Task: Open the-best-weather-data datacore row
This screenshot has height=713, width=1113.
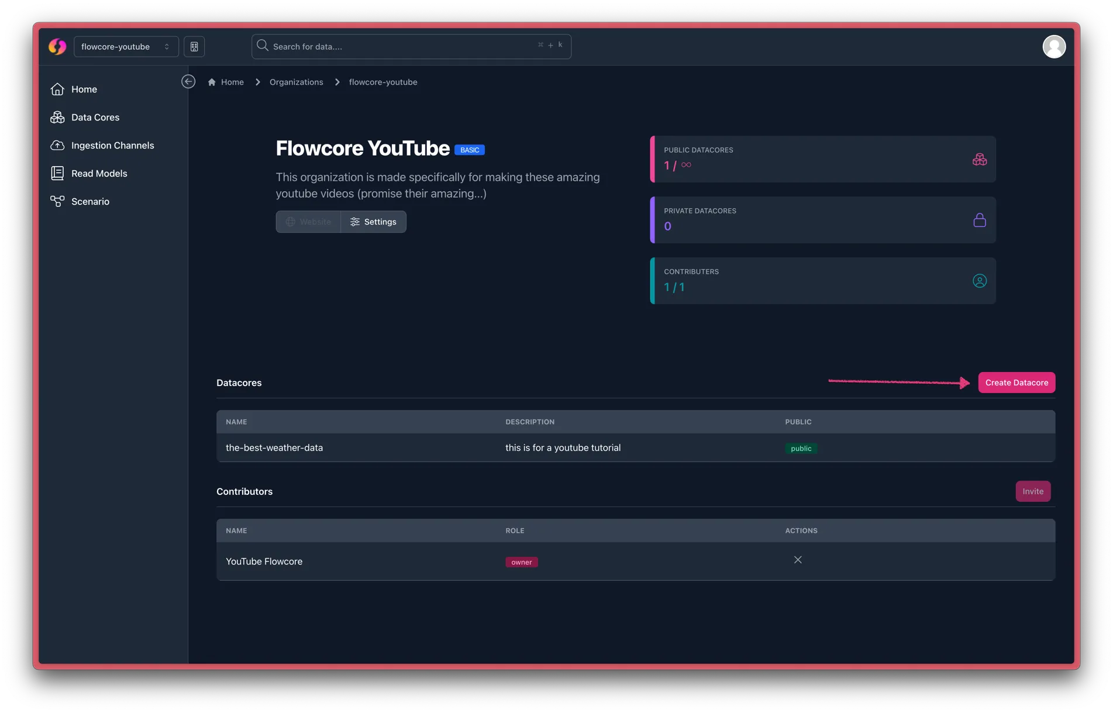Action: pos(636,448)
